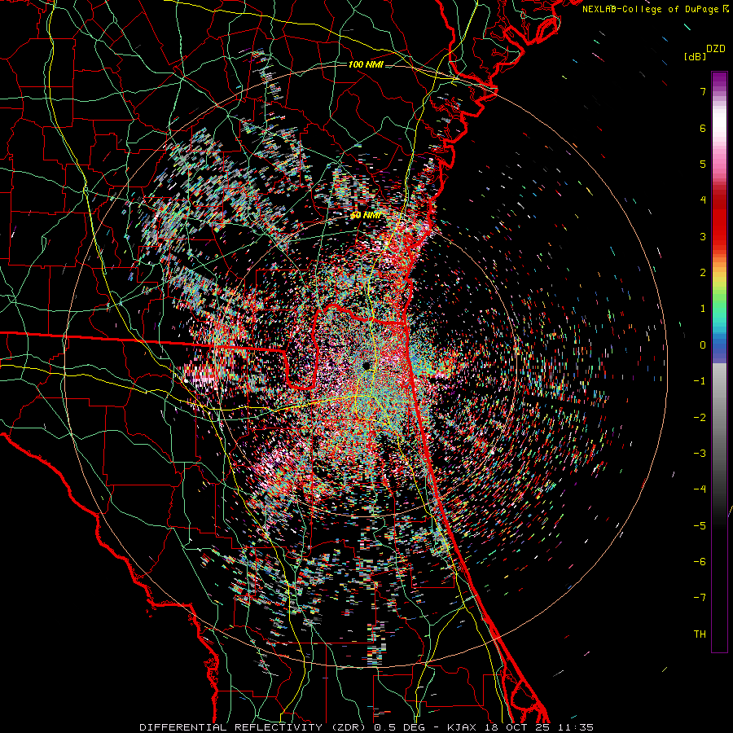Click the -4 value on the scale
This screenshot has height=733, width=733.
pos(700,489)
